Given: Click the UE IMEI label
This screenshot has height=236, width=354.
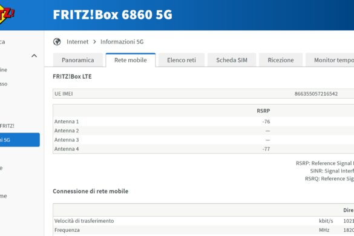Looking at the screenshot, I should pyautogui.click(x=64, y=94).
